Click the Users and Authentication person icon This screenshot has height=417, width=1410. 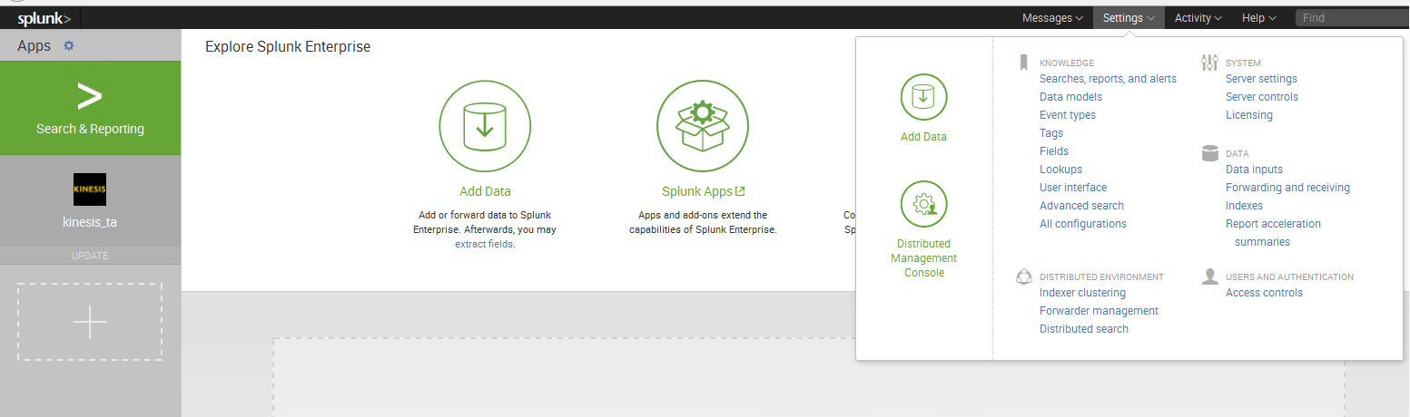click(x=1209, y=276)
